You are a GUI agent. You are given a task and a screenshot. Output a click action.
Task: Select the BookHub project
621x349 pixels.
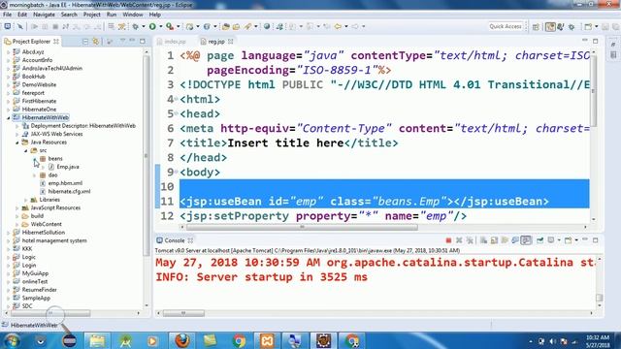(33, 77)
